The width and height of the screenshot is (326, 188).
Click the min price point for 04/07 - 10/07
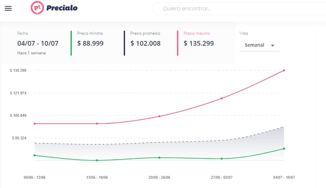(284, 148)
